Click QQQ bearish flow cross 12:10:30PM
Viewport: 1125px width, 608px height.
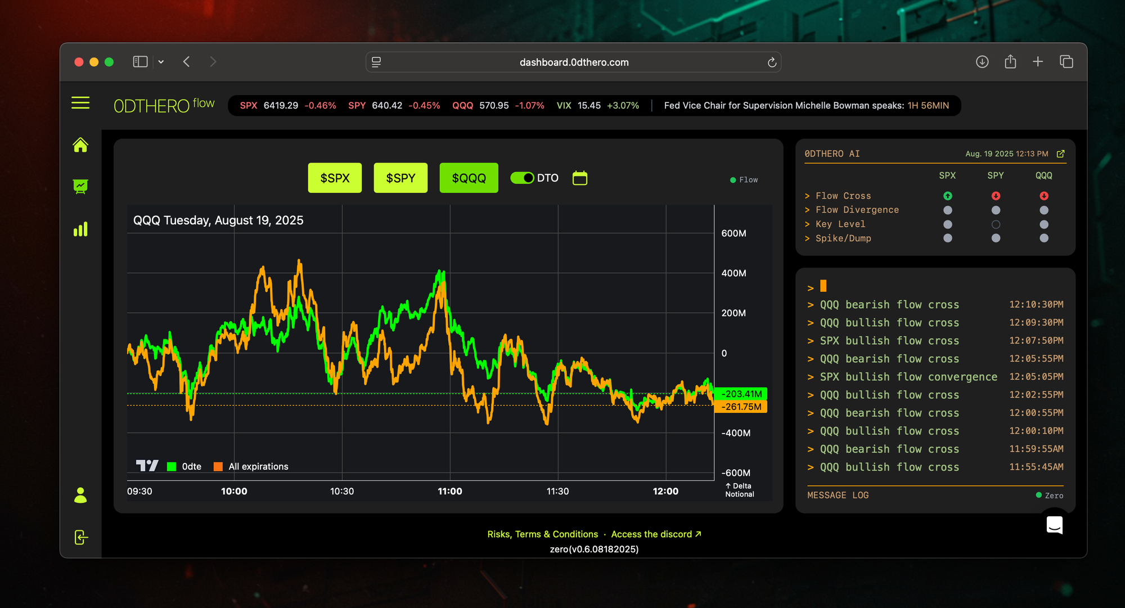tap(935, 304)
